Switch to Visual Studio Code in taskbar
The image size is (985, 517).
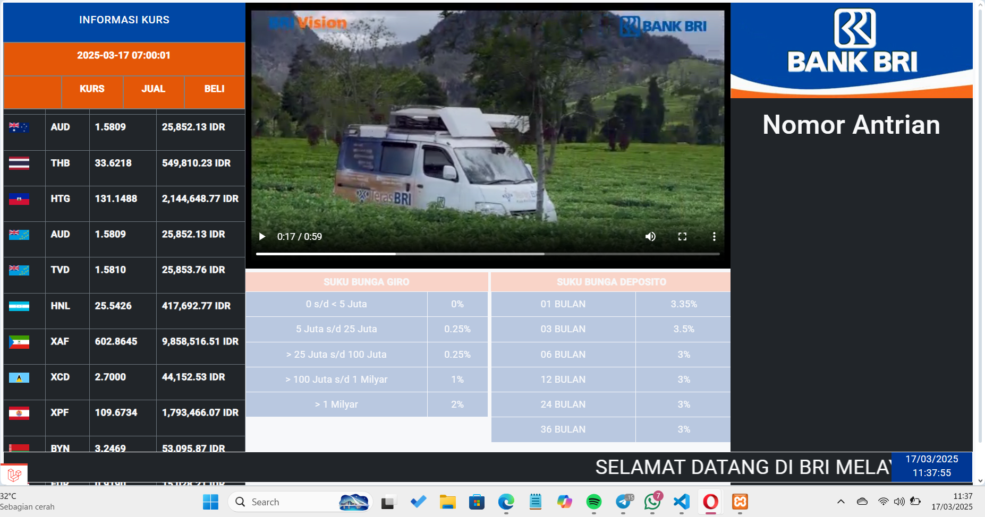click(682, 502)
